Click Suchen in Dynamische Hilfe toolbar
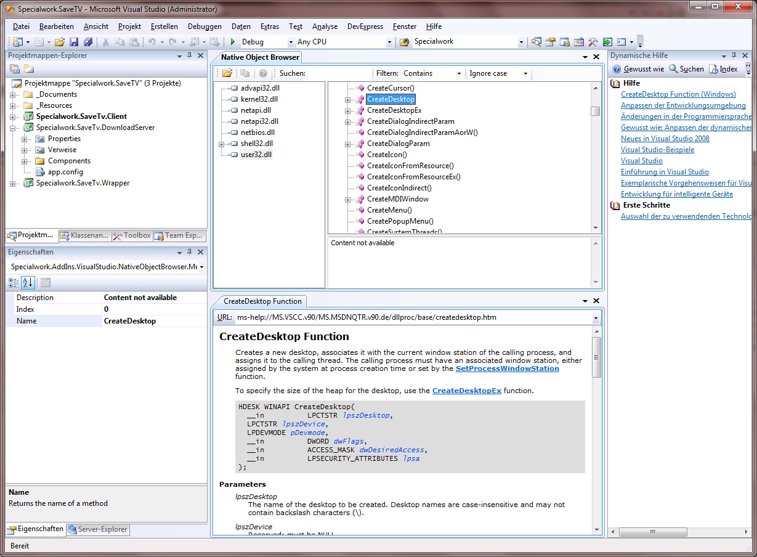 [x=687, y=69]
